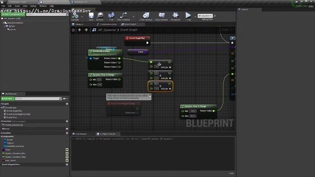315x177 pixels.
Task: Open the Debug Filter BP_Spawner dropdown
Action: coord(205,16)
